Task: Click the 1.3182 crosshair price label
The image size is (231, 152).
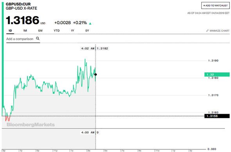Action: (103, 48)
